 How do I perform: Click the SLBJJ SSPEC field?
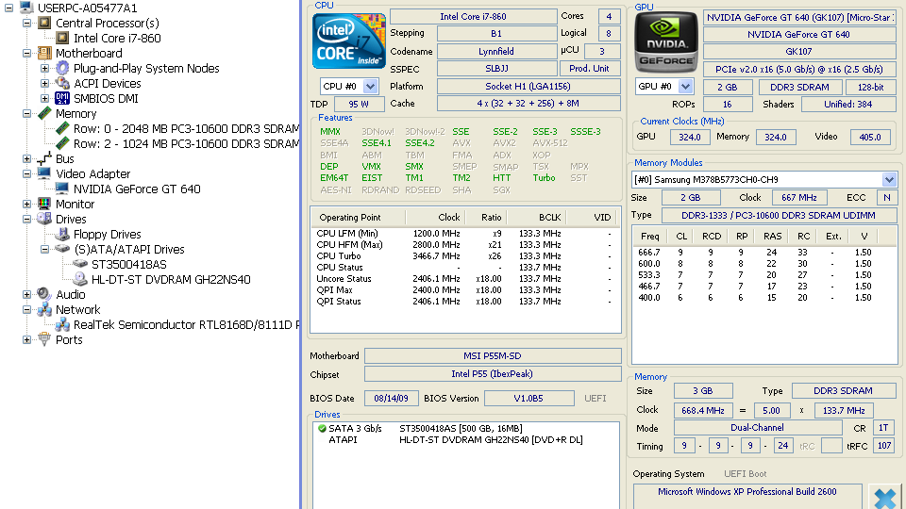click(x=496, y=69)
